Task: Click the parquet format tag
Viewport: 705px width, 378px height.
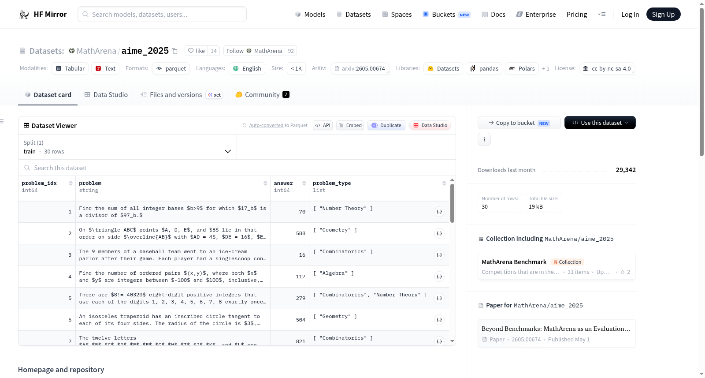Action: click(171, 68)
